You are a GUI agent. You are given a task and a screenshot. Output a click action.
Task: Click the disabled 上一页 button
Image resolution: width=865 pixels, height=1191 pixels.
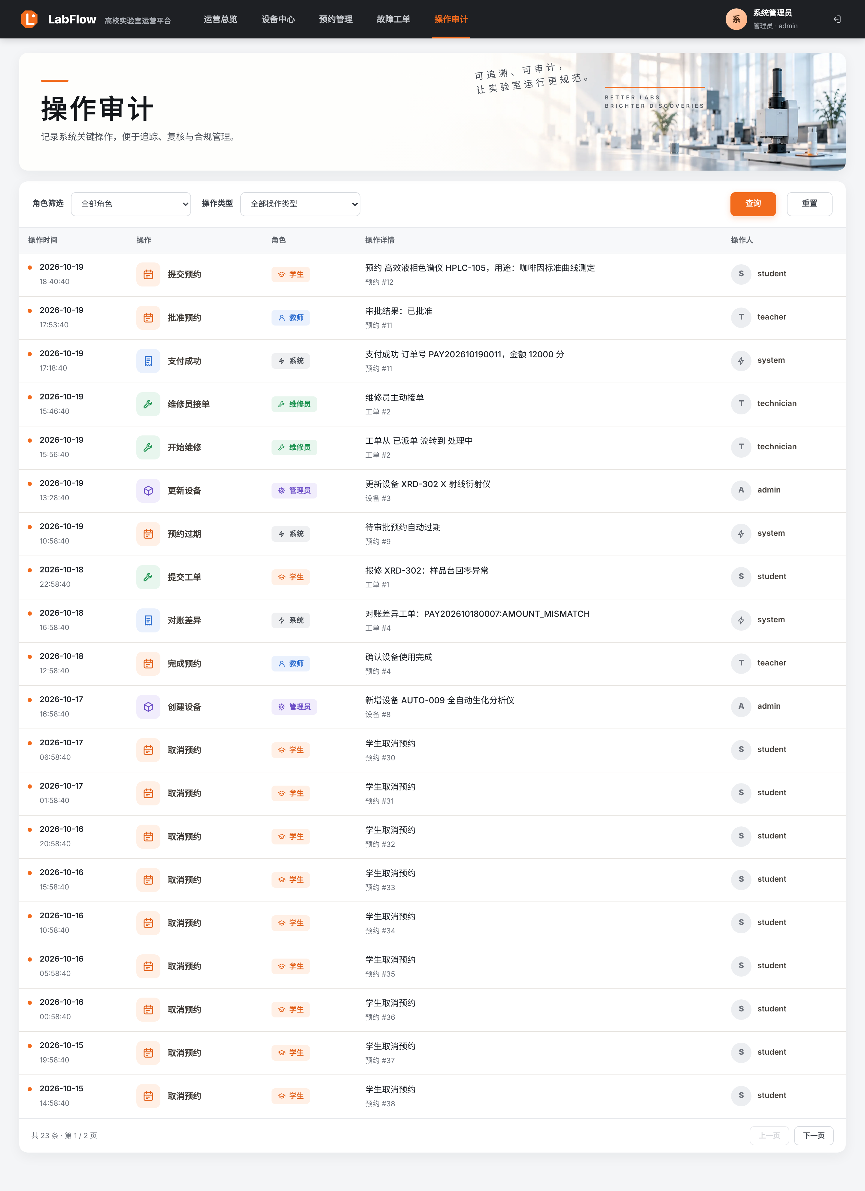769,1135
